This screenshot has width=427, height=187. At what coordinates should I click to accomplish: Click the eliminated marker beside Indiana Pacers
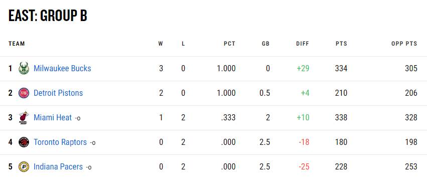(x=89, y=167)
